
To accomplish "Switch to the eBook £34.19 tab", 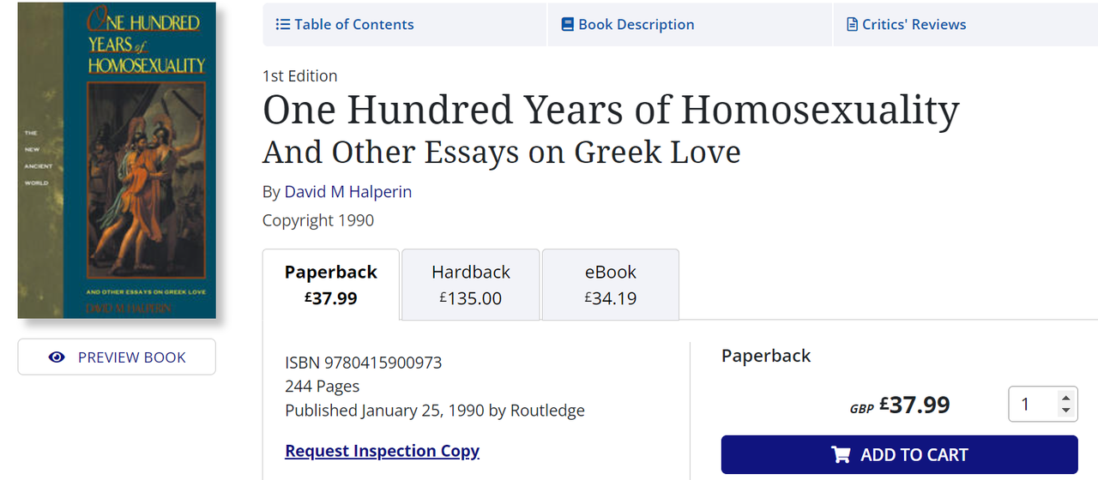I will (x=611, y=285).
